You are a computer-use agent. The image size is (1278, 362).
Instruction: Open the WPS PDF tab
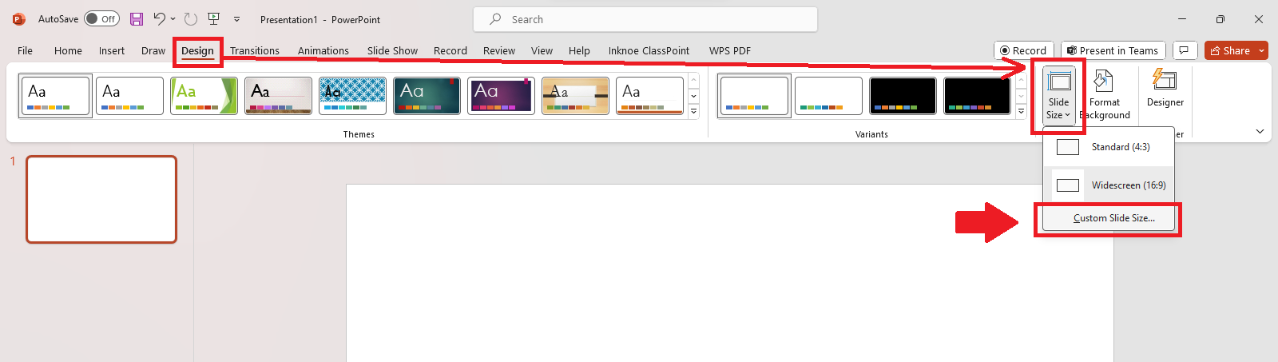pos(730,50)
